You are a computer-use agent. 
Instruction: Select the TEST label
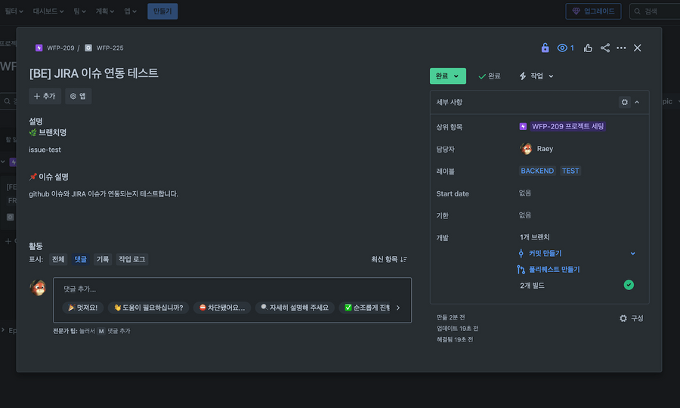[x=570, y=171]
